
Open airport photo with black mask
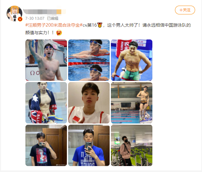(x=132, y=145)
